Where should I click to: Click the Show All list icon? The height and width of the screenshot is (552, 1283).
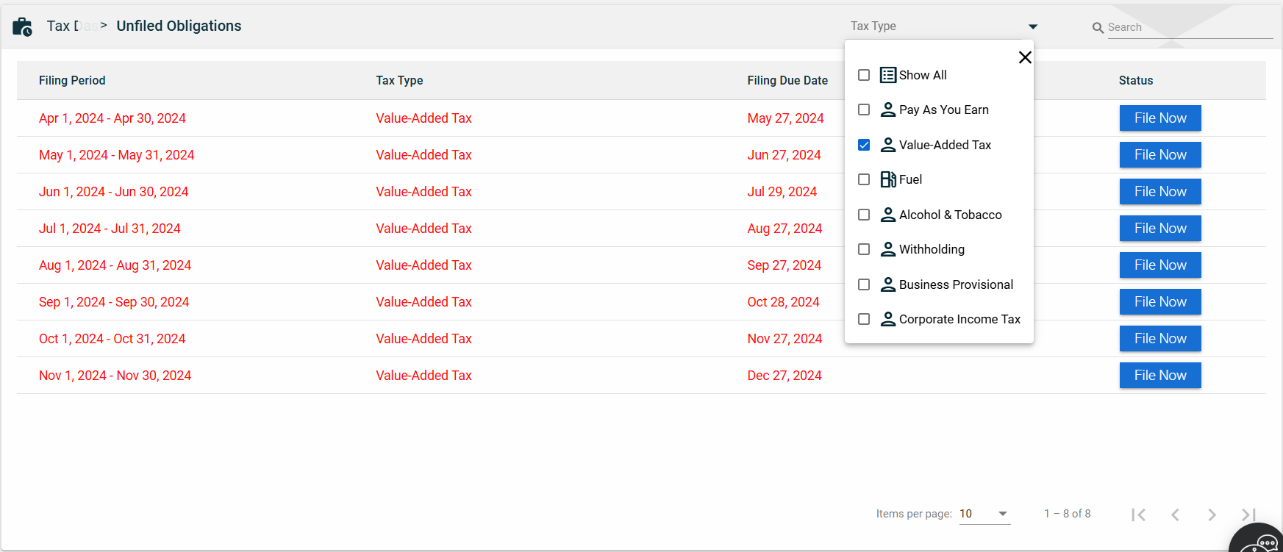coord(888,75)
